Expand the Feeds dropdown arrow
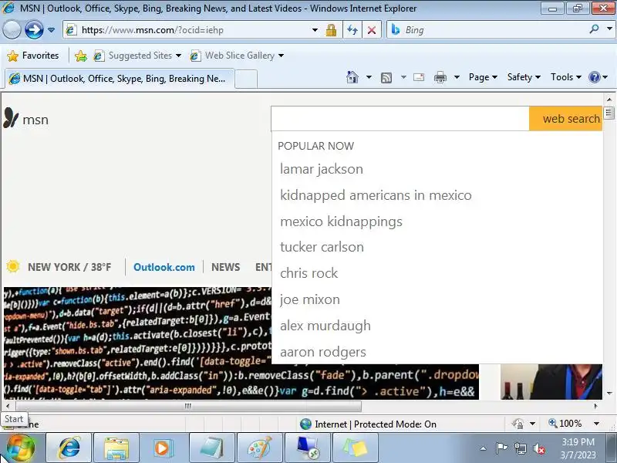 pos(403,77)
